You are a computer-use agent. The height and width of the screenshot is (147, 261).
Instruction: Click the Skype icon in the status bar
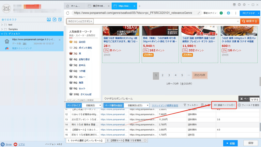[3, 144]
